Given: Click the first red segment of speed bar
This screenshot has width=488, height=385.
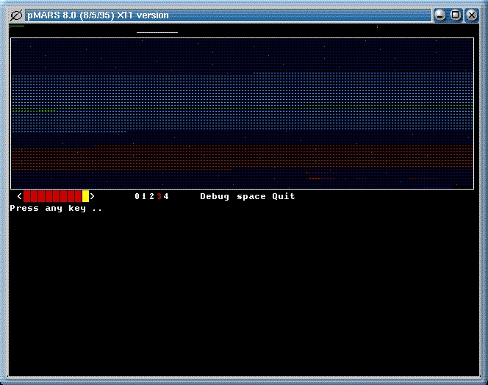Looking at the screenshot, I should (27, 196).
